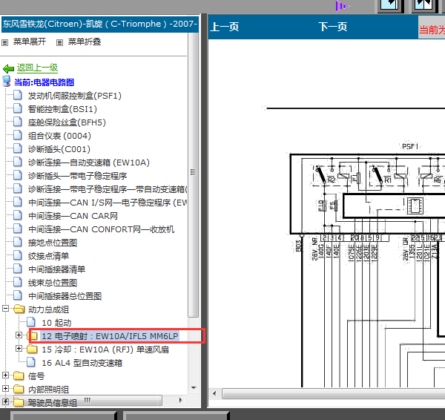Open 中间连接—CAN CONFORT网—收放机
This screenshot has width=445, height=420.
[x=101, y=229]
